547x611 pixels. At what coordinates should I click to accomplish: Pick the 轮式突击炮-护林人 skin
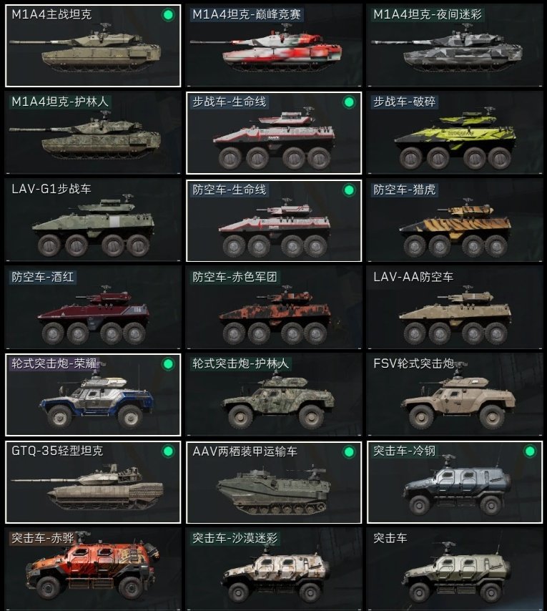(x=274, y=395)
